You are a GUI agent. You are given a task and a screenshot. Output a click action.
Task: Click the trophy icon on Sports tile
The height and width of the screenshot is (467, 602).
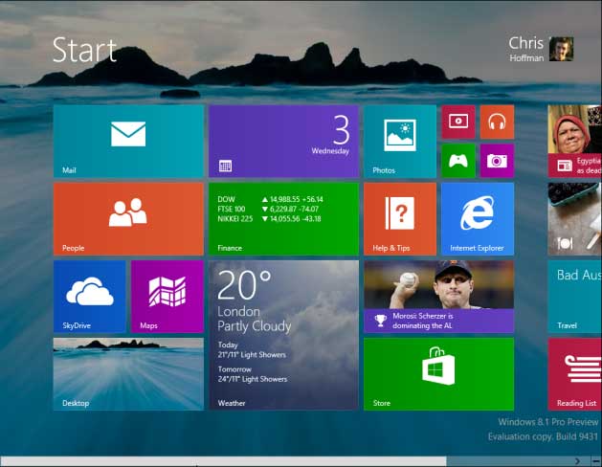(381, 321)
